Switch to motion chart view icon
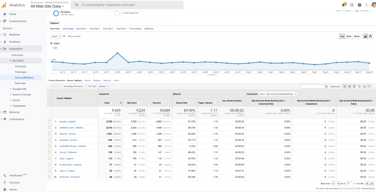Viewport: 376px width, 192px height. click(370, 36)
